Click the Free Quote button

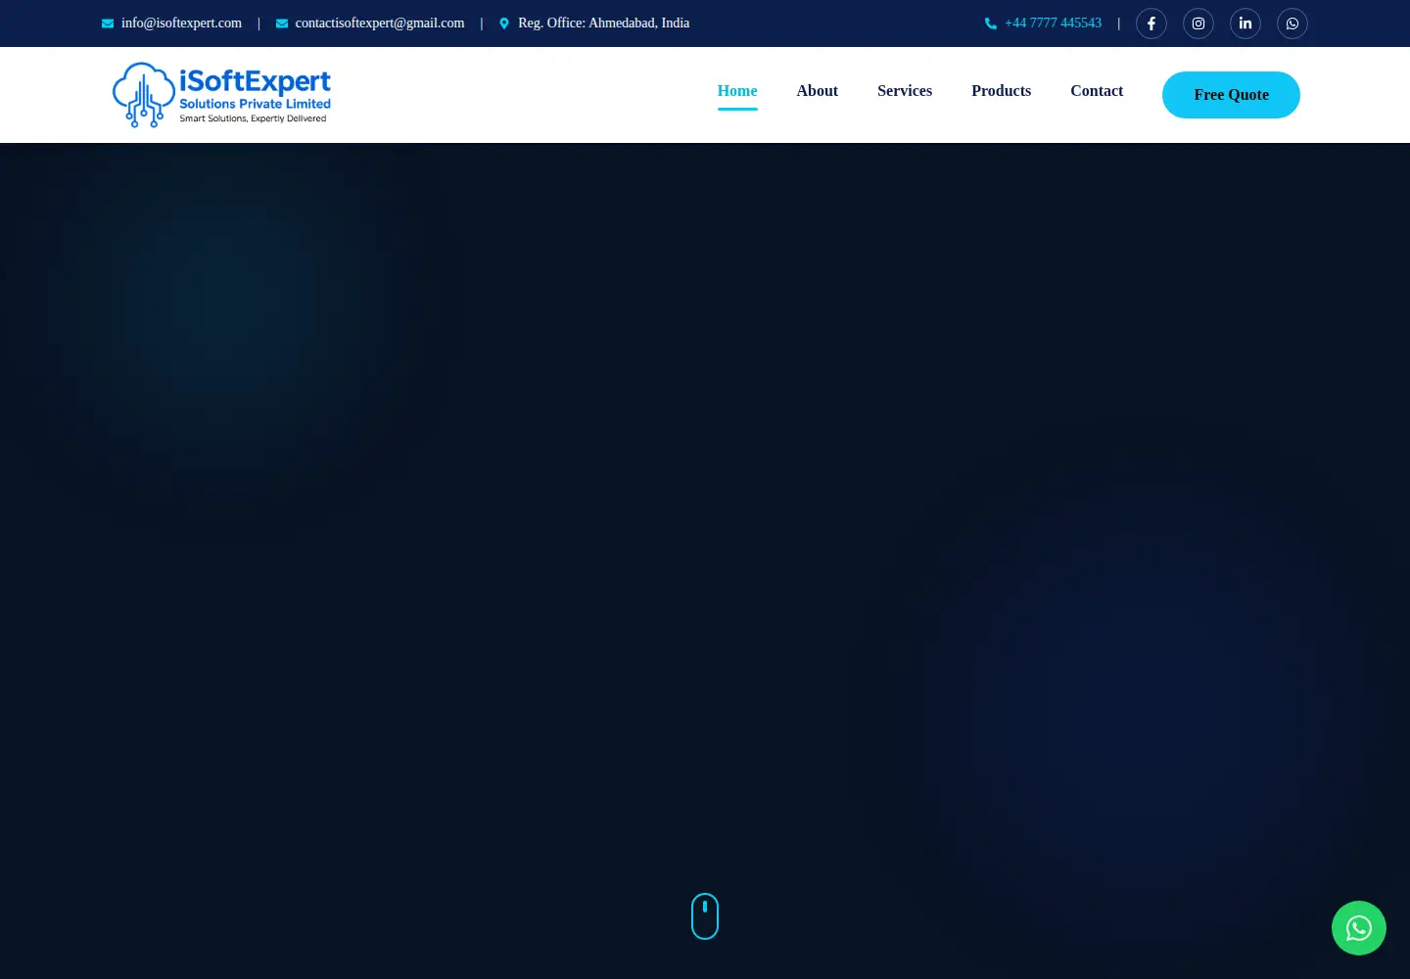(x=1231, y=95)
